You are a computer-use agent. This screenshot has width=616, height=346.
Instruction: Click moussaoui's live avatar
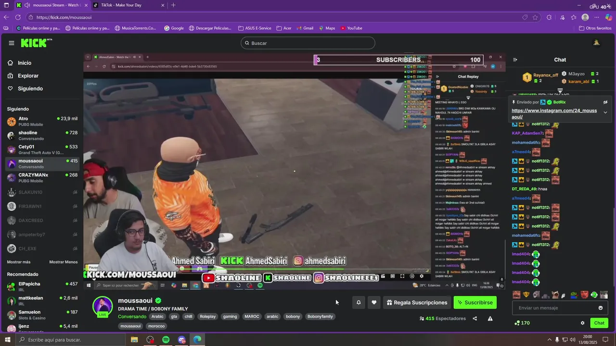(x=103, y=307)
